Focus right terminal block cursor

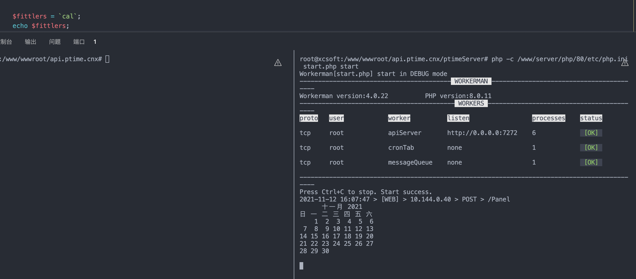pyautogui.click(x=301, y=266)
